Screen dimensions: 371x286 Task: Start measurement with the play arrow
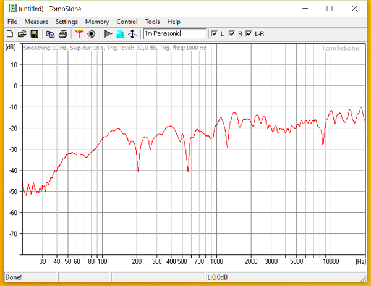coord(108,34)
